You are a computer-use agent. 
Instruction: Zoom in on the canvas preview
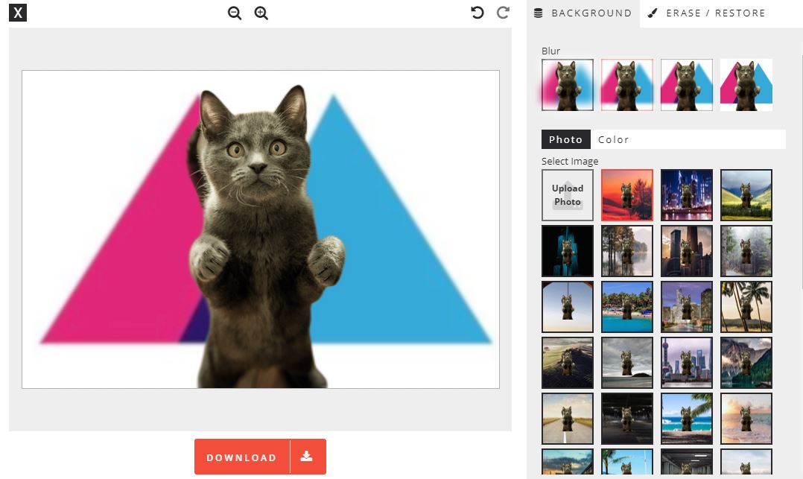pos(261,13)
